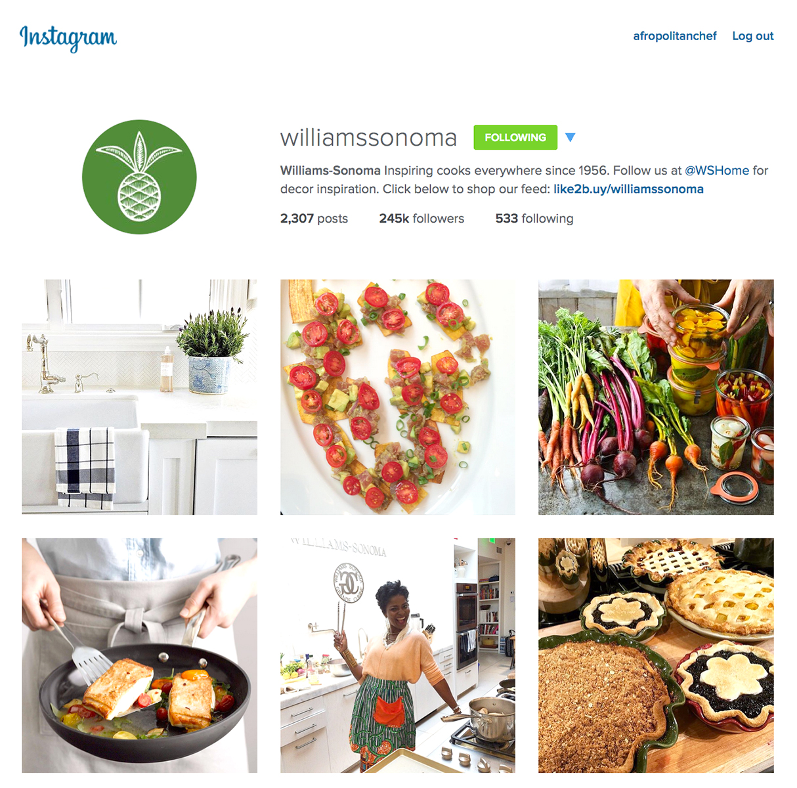Viewport: 797px width, 788px height.
Task: Click the 2,307 posts count
Action: click(x=314, y=219)
